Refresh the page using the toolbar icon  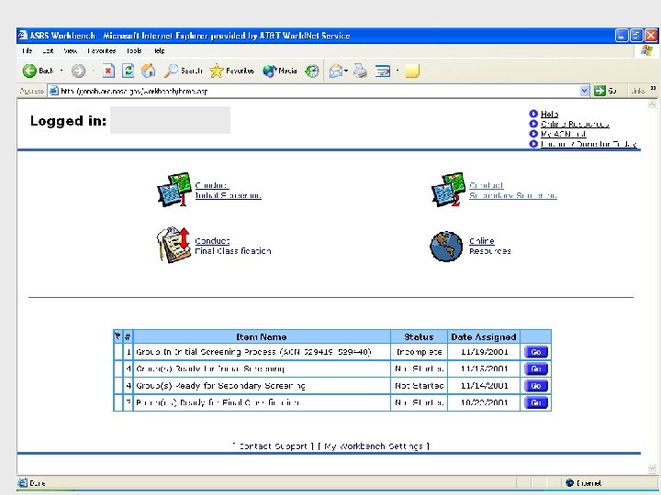[129, 71]
